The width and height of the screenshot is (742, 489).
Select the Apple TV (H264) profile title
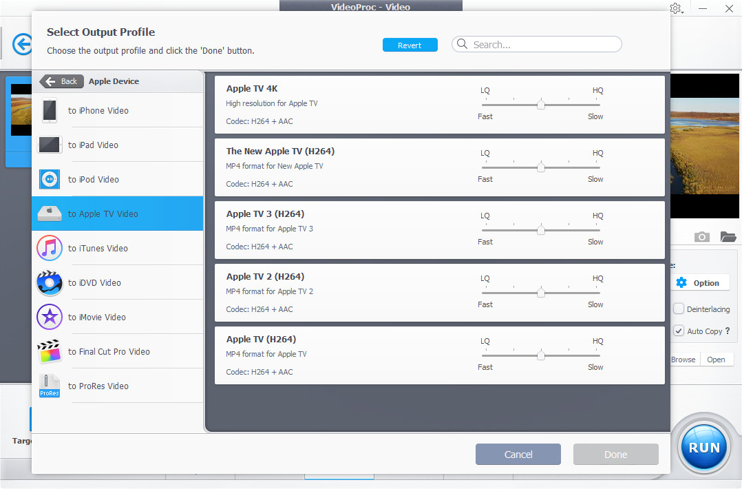tap(262, 339)
